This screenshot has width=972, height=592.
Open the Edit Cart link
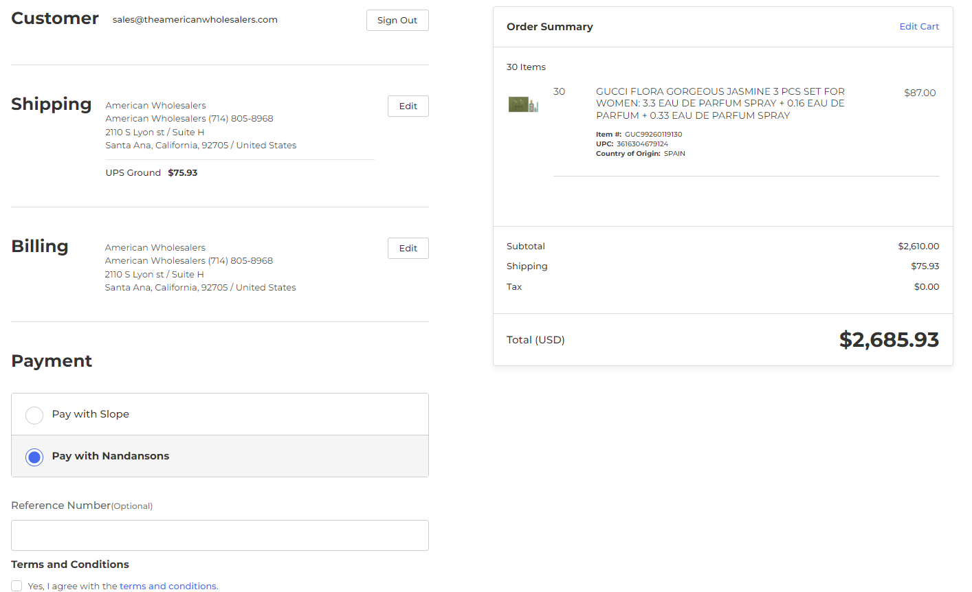point(919,27)
